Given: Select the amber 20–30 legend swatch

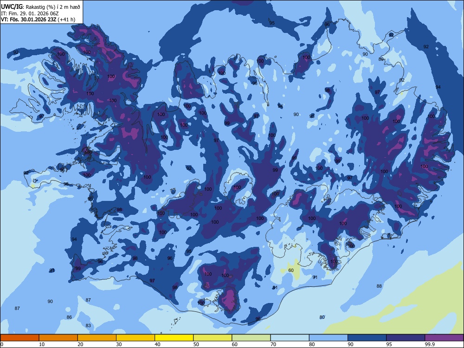Looking at the screenshot, I should click(x=97, y=338).
